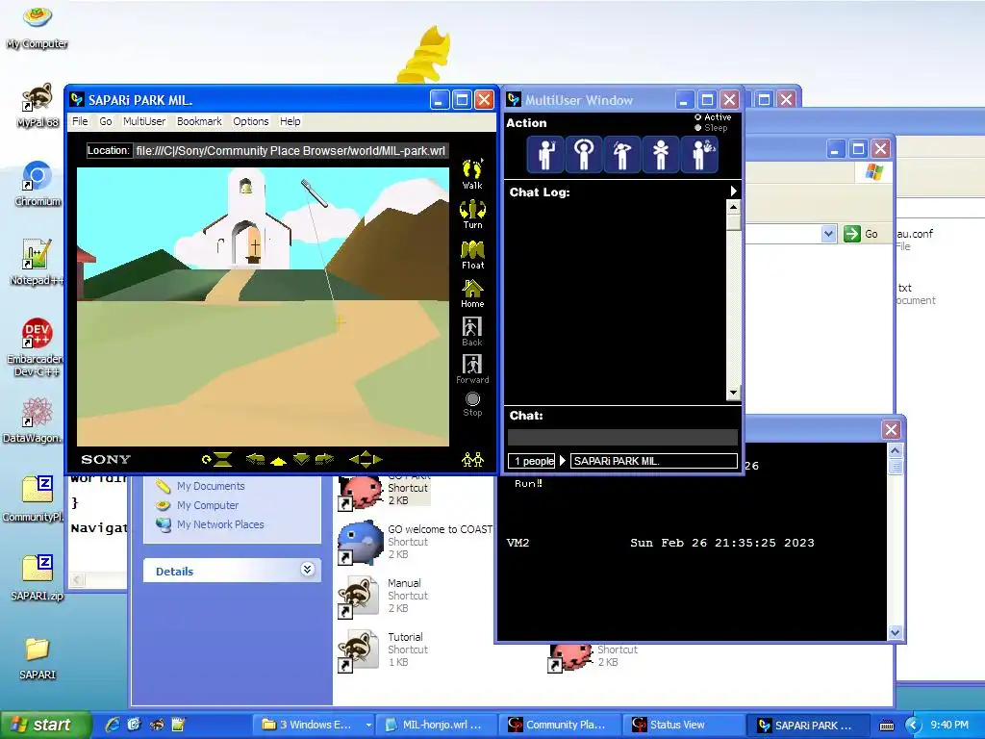Click the Location URL field
The height and width of the screenshot is (739, 985).
[290, 151]
